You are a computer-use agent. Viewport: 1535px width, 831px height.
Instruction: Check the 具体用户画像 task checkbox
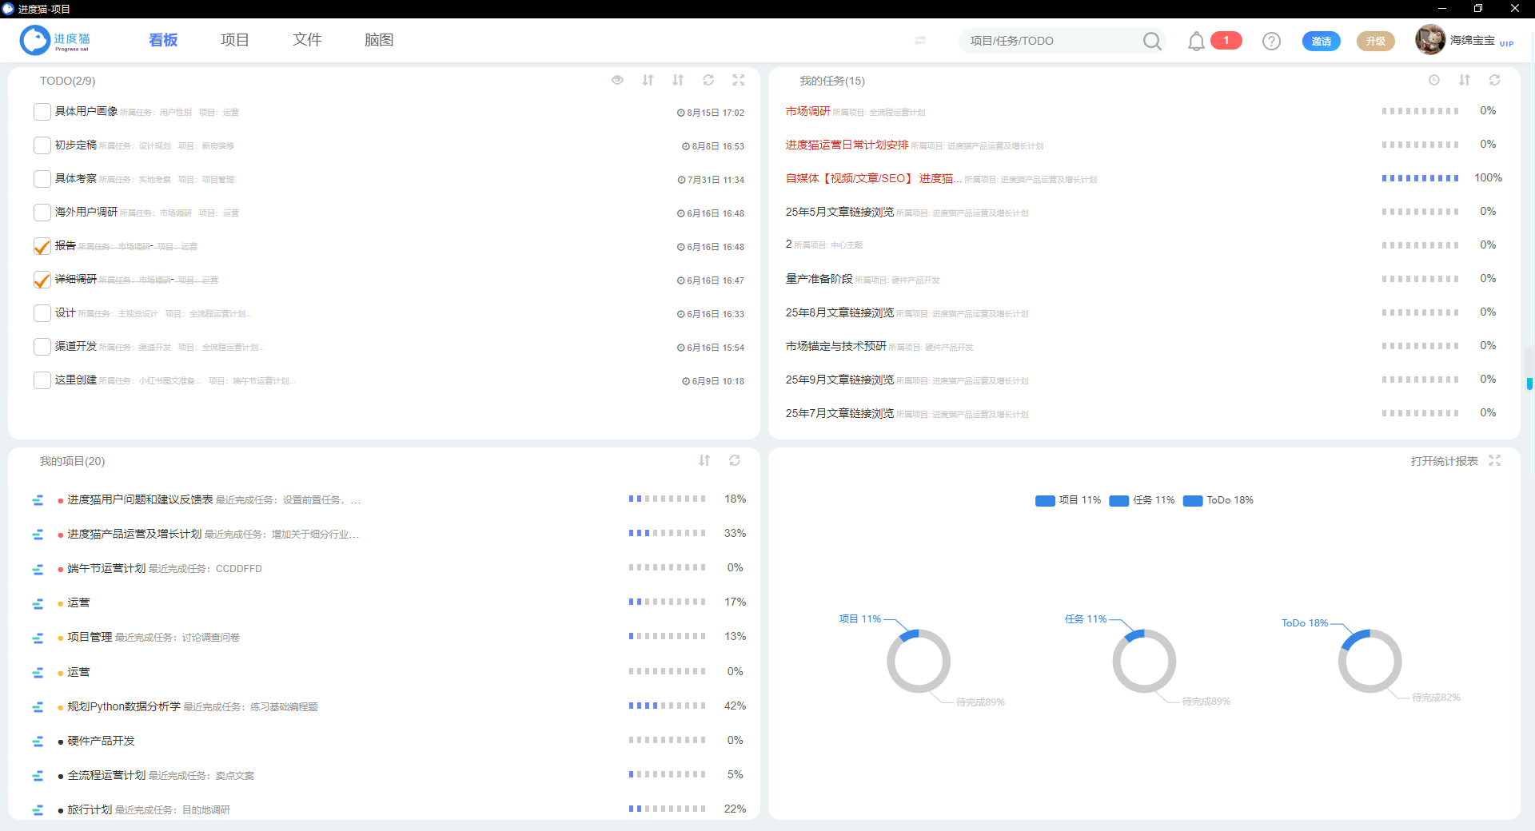(42, 112)
